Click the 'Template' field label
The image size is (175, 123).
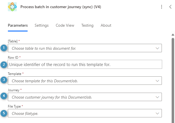coord(15,74)
